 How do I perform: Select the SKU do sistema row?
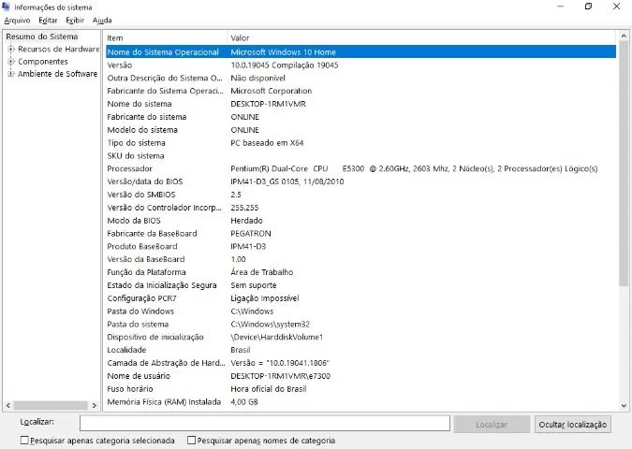(360, 156)
